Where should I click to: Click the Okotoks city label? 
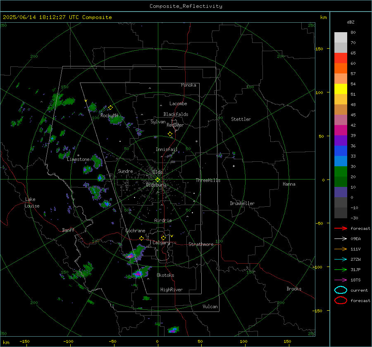[165, 275]
